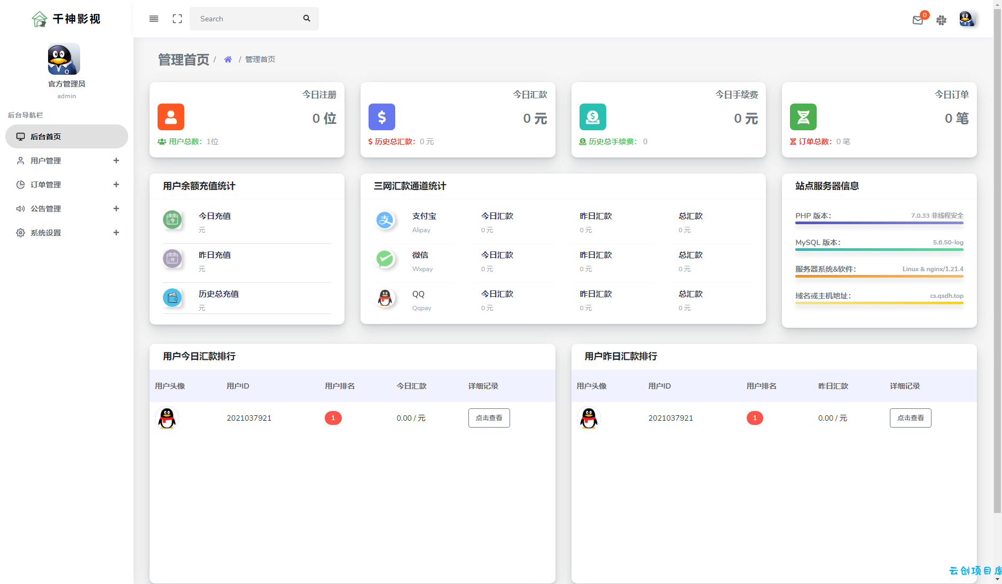Expand 系统设置 with its plus icon
1002x584 pixels.
click(116, 233)
